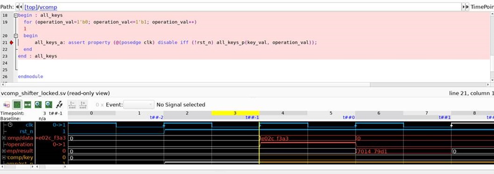Expand the omp/data signal bus

tap(3, 138)
